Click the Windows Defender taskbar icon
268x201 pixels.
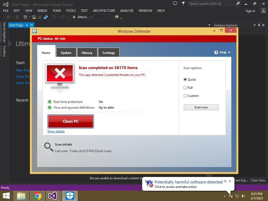click(x=70, y=196)
